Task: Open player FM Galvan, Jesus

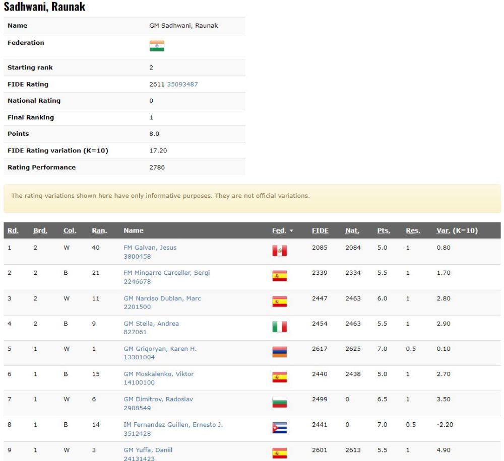Action: pyautogui.click(x=150, y=248)
